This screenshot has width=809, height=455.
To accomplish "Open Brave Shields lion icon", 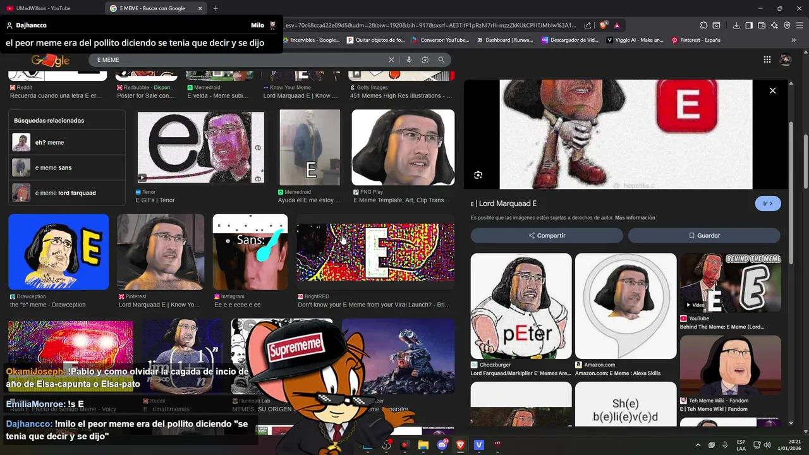I will pyautogui.click(x=604, y=25).
